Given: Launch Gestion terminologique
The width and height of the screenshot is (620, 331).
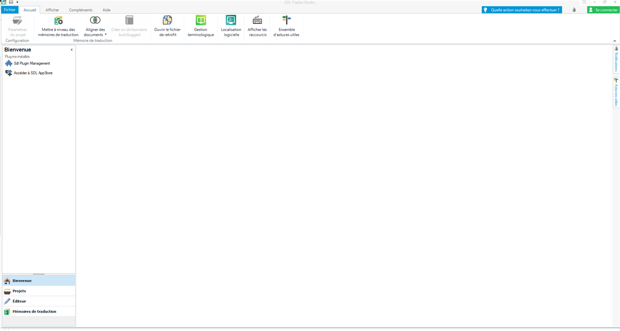Looking at the screenshot, I should [201, 25].
